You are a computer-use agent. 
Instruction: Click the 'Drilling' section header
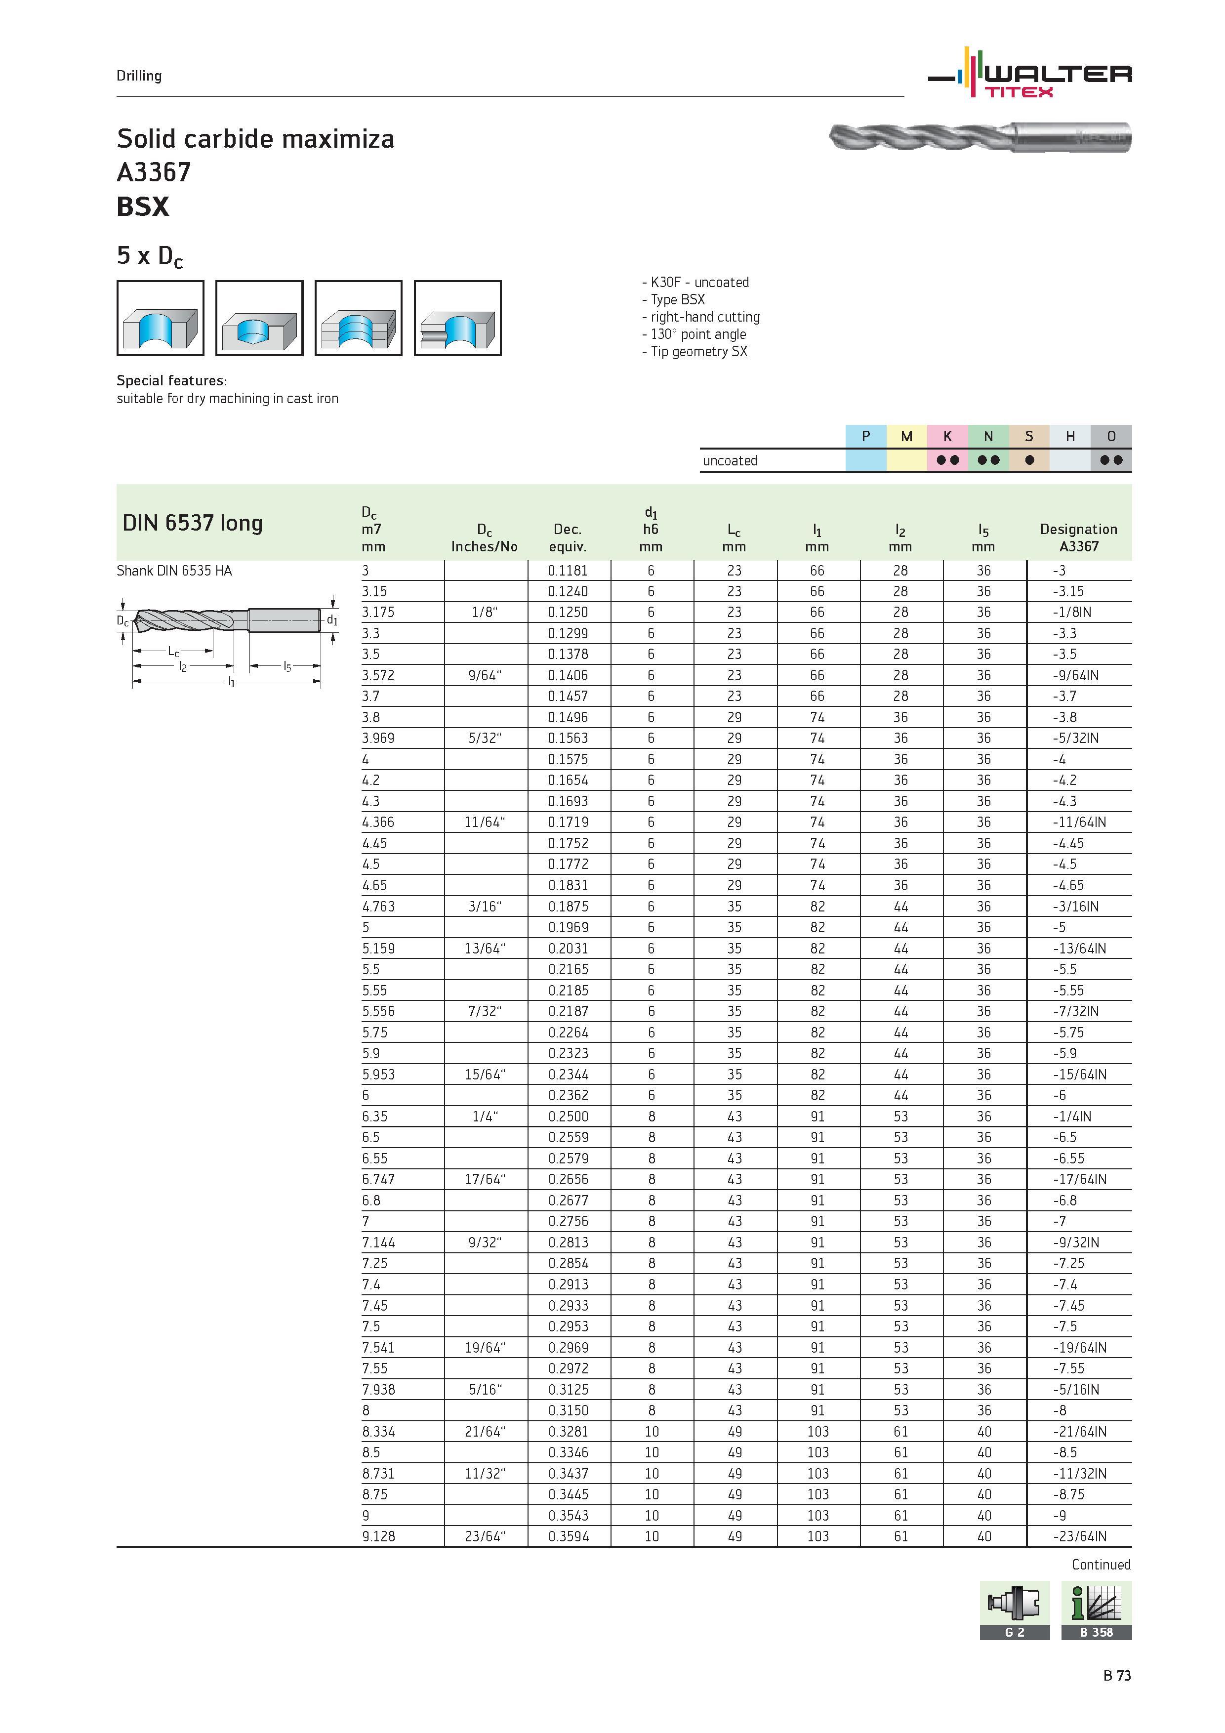[139, 76]
